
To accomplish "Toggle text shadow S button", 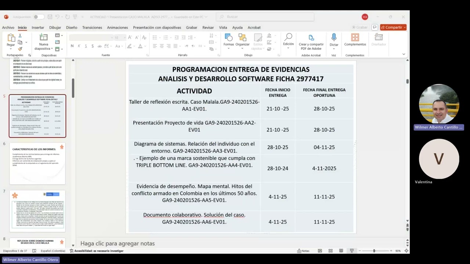I will click(93, 46).
